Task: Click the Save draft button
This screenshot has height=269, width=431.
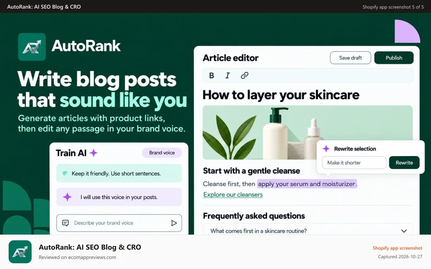Action: [351, 58]
